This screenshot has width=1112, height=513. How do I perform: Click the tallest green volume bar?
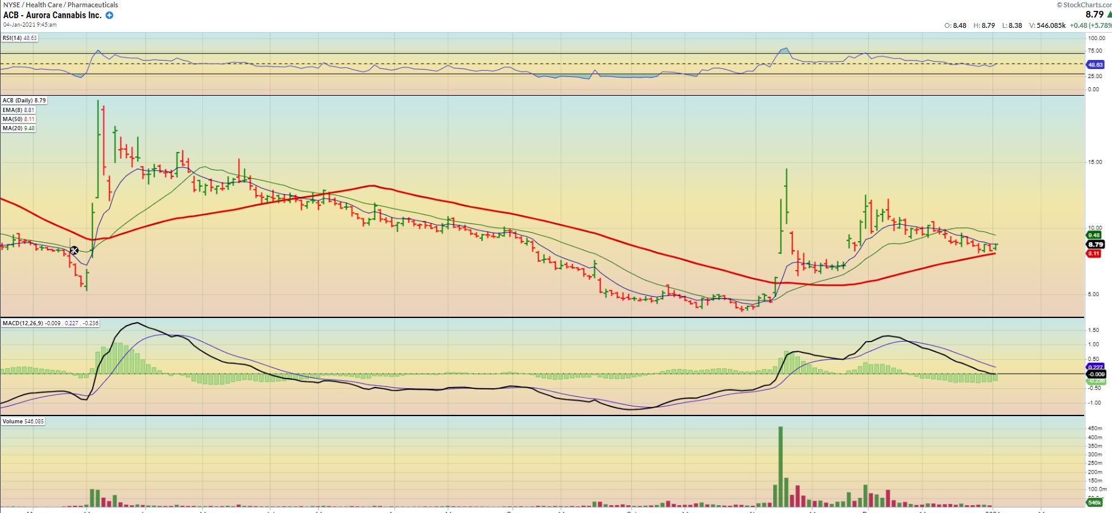click(x=781, y=466)
